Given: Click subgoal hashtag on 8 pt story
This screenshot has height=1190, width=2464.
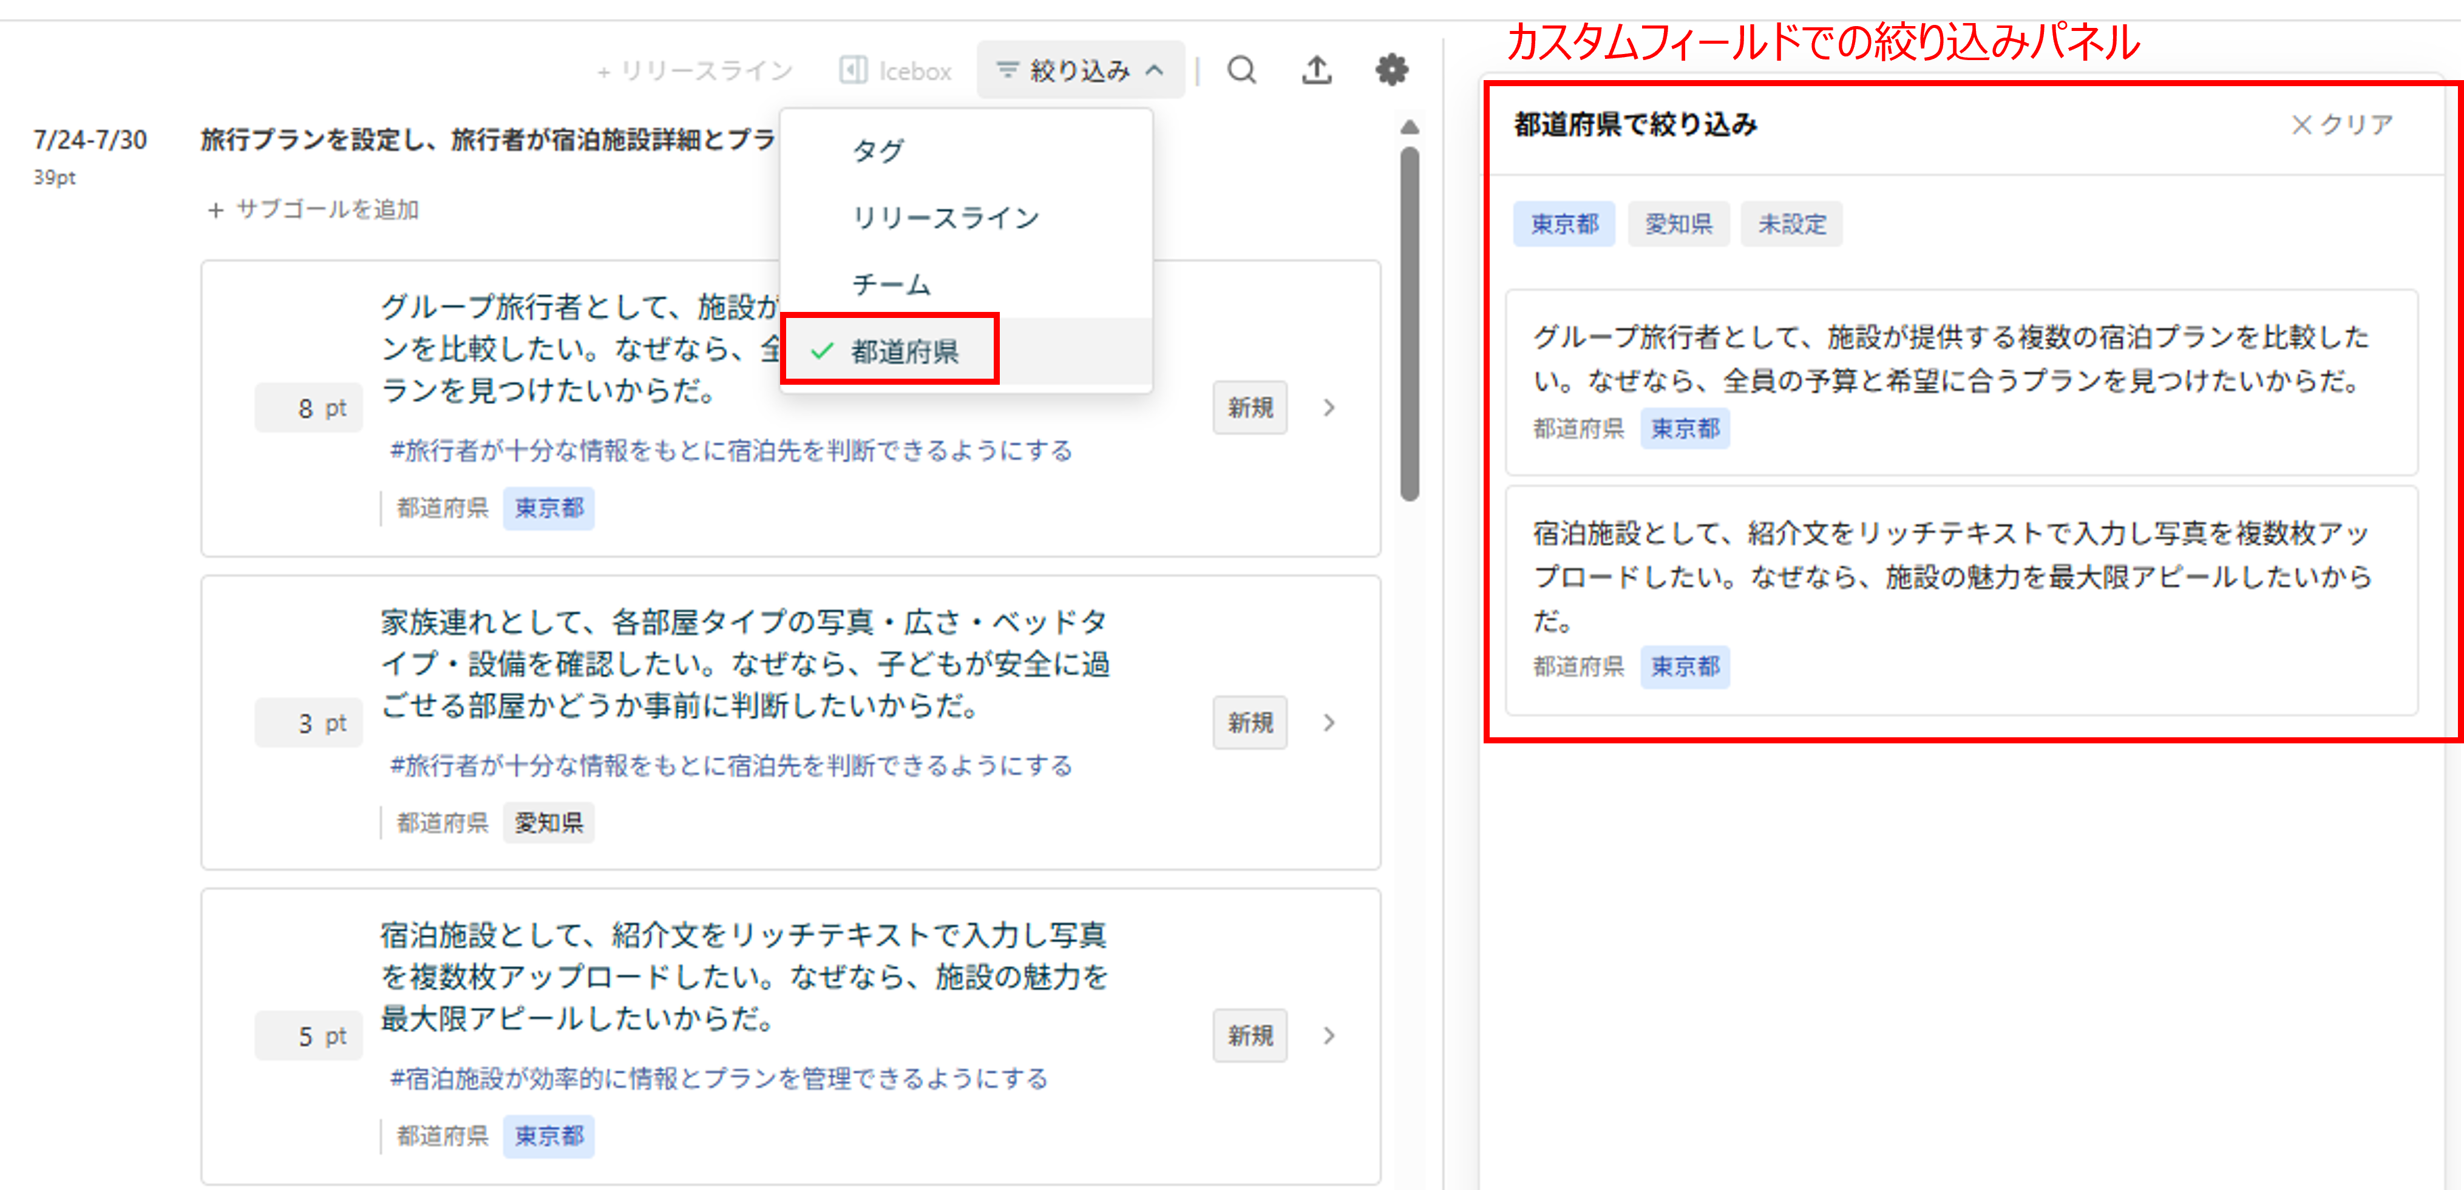Looking at the screenshot, I should coord(731,451).
